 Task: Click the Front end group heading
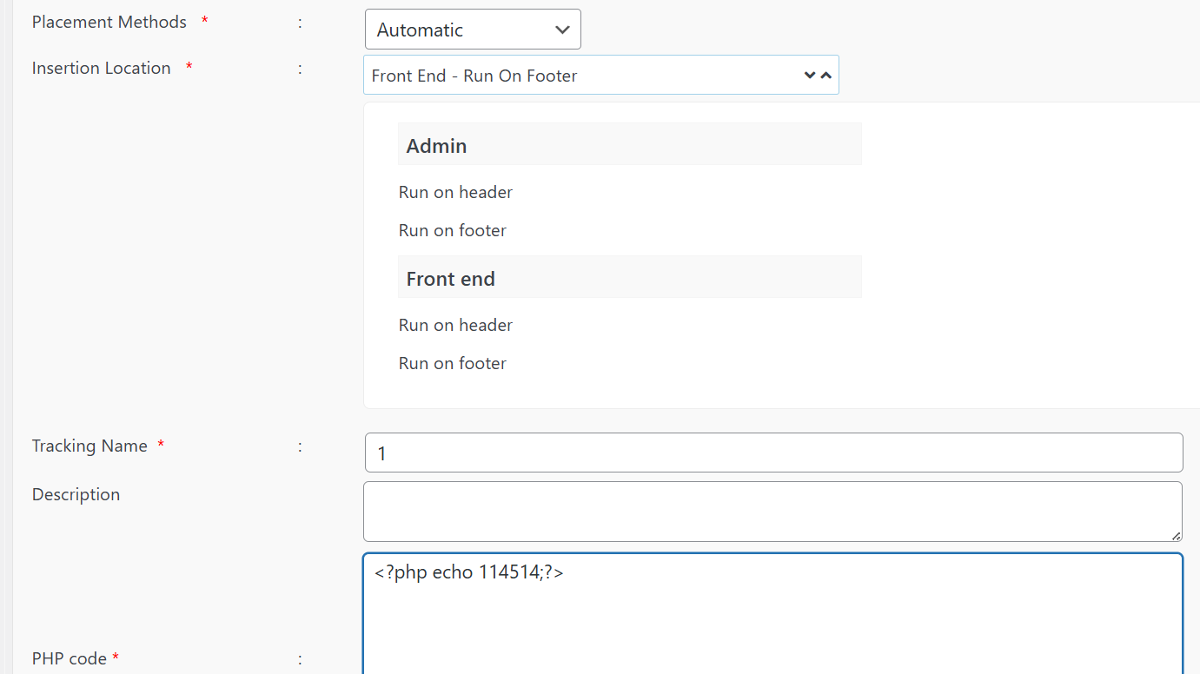point(450,279)
